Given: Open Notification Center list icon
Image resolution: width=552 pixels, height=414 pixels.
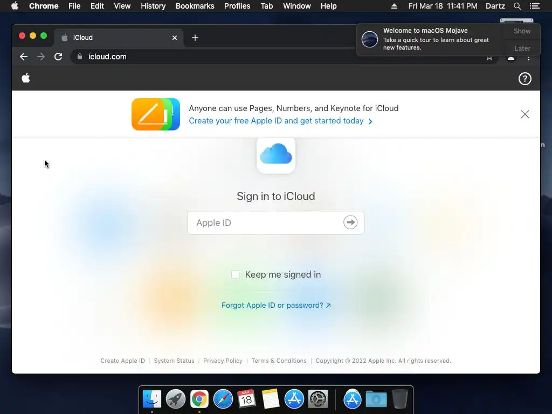Looking at the screenshot, I should pos(534,6).
